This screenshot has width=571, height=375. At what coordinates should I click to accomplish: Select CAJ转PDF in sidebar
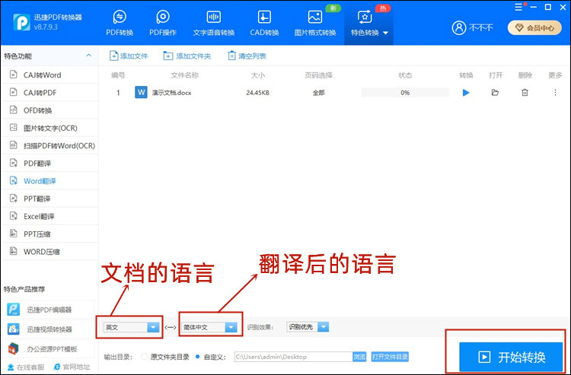(x=49, y=92)
